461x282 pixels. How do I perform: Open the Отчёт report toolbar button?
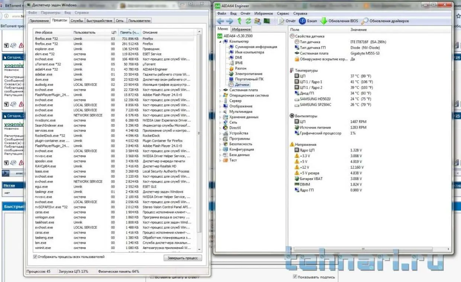click(287, 21)
